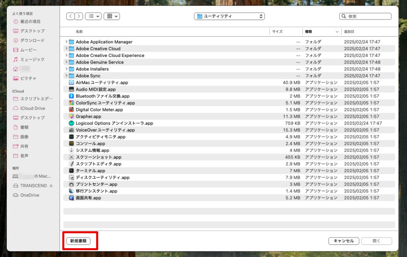This screenshot has width=407, height=257.
Task: Expand the Adobe Genuine Service folder
Action: click(x=66, y=62)
